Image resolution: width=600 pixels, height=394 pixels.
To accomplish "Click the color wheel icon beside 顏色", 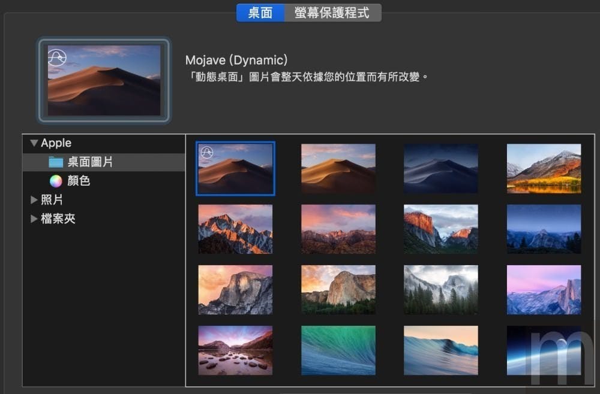I will click(56, 181).
